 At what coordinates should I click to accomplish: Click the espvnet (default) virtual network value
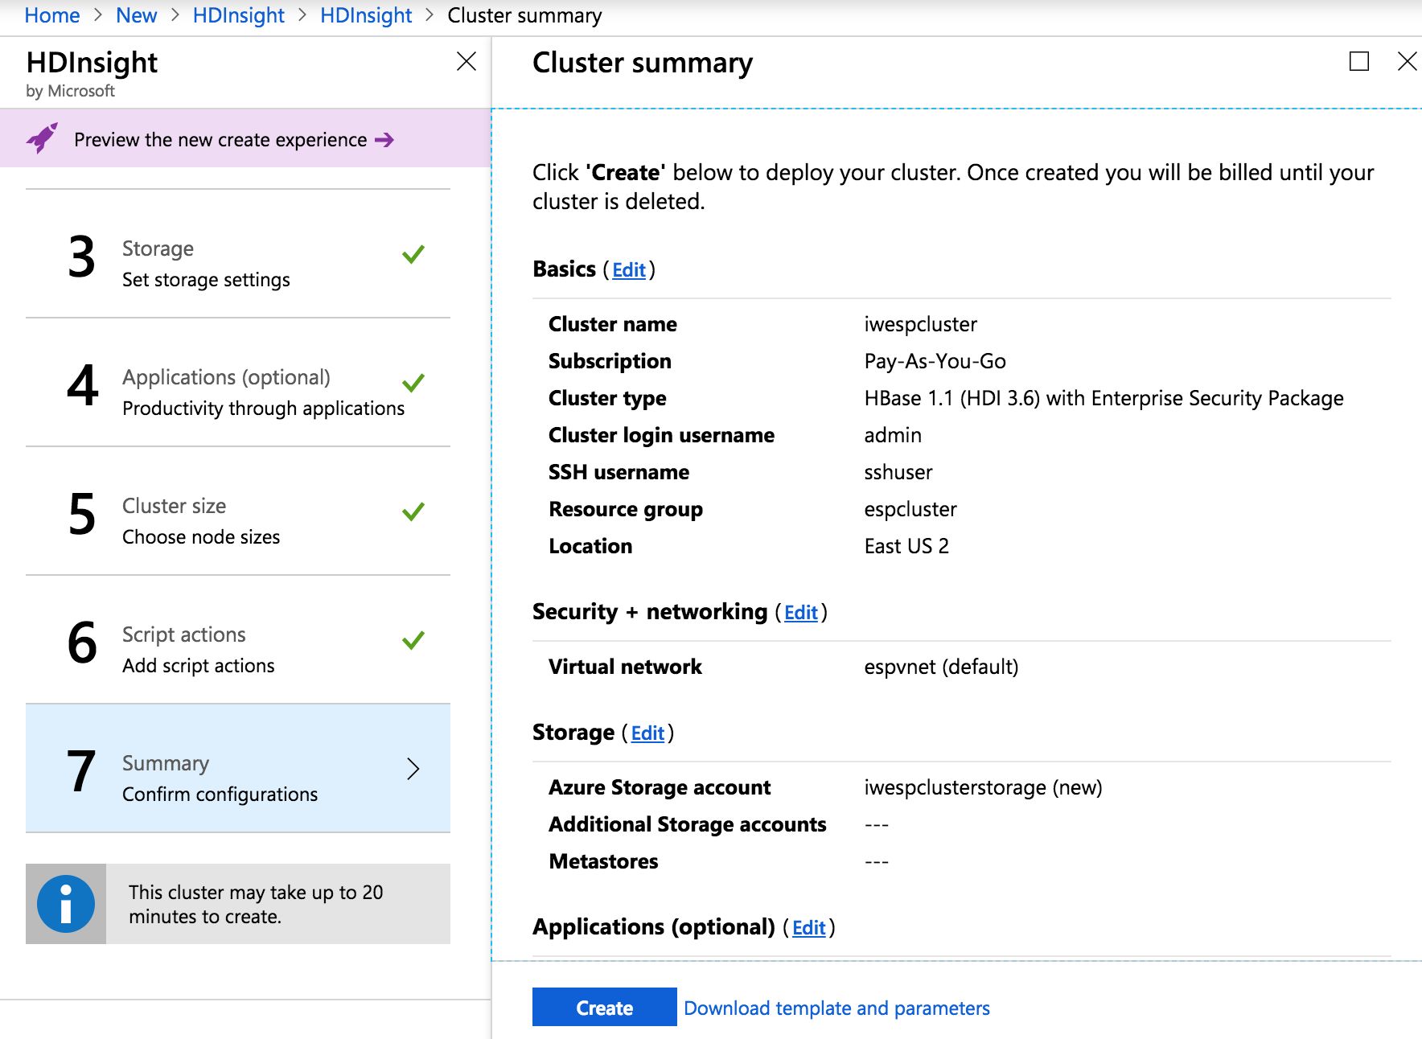(941, 667)
